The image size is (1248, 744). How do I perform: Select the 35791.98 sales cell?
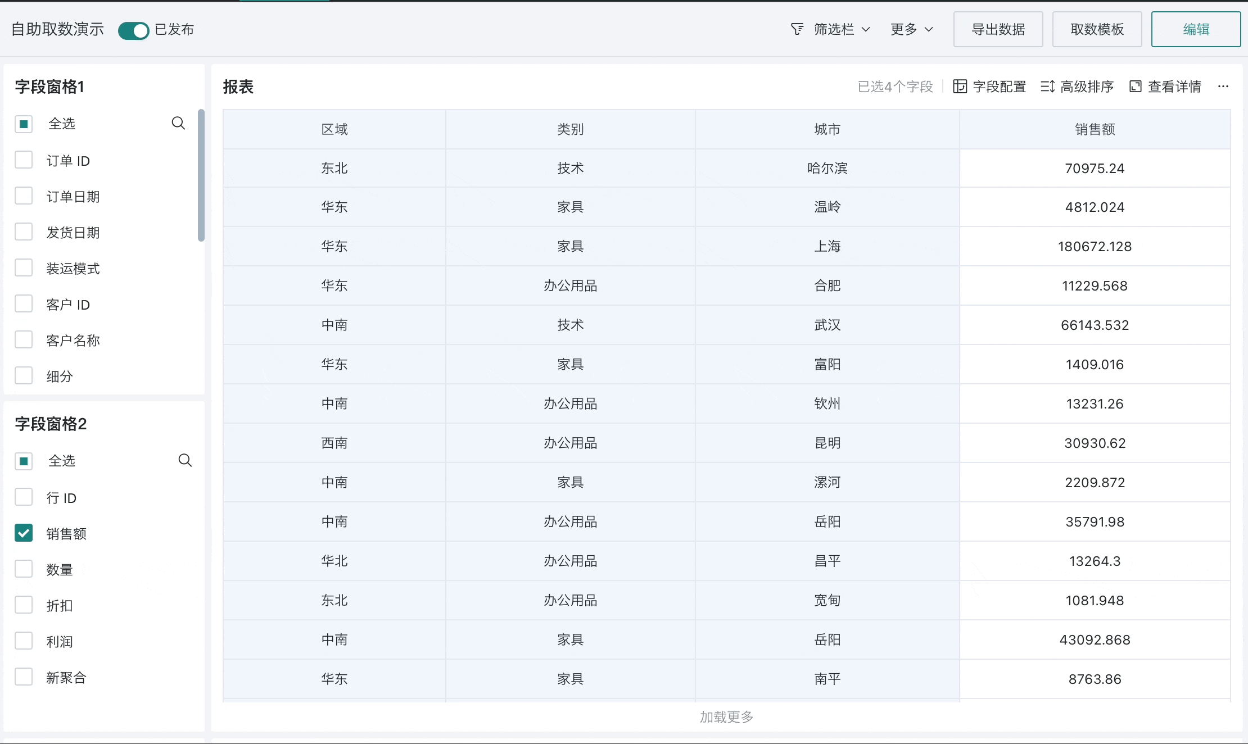pyautogui.click(x=1095, y=521)
